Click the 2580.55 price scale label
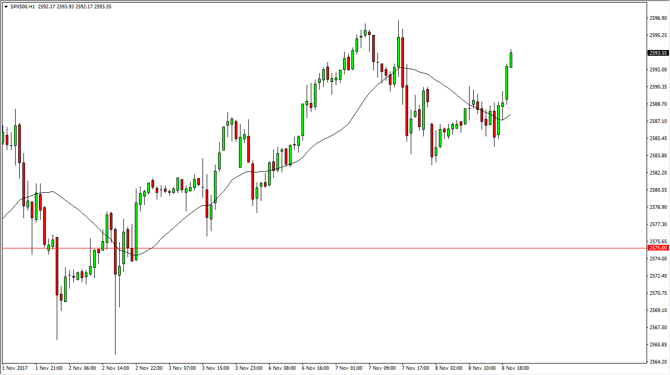 658,190
